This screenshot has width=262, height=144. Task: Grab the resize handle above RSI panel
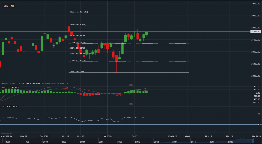click(131, 104)
